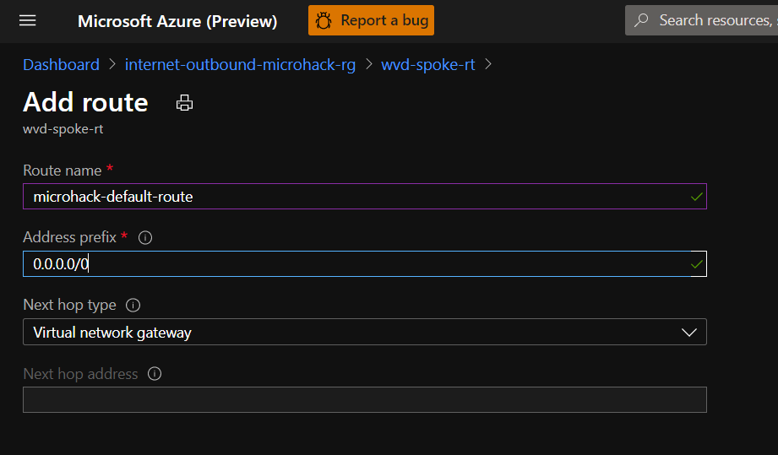
Task: Navigate to wvd-spoke-rt breadcrumb link
Action: tap(427, 64)
